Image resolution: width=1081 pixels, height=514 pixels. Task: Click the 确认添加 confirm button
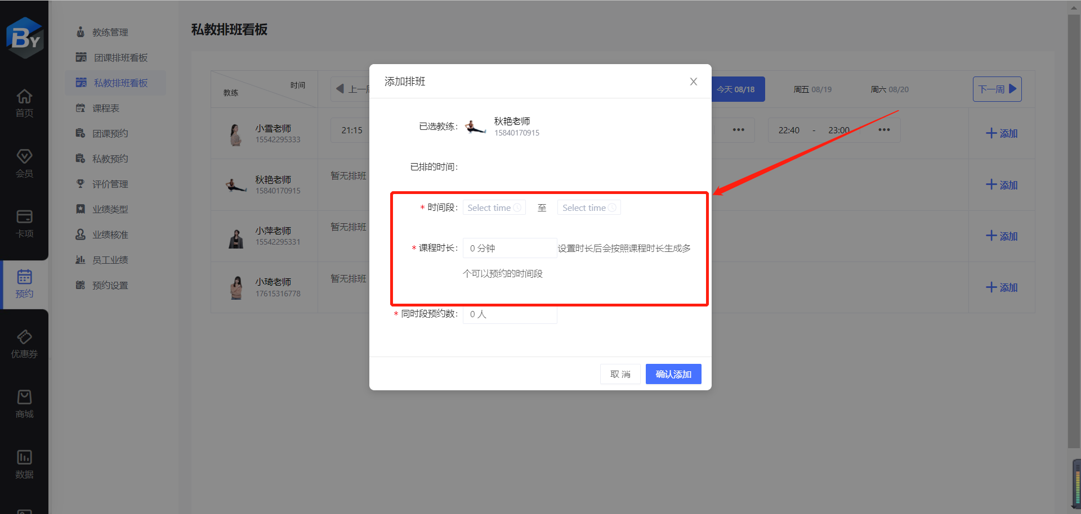point(673,373)
